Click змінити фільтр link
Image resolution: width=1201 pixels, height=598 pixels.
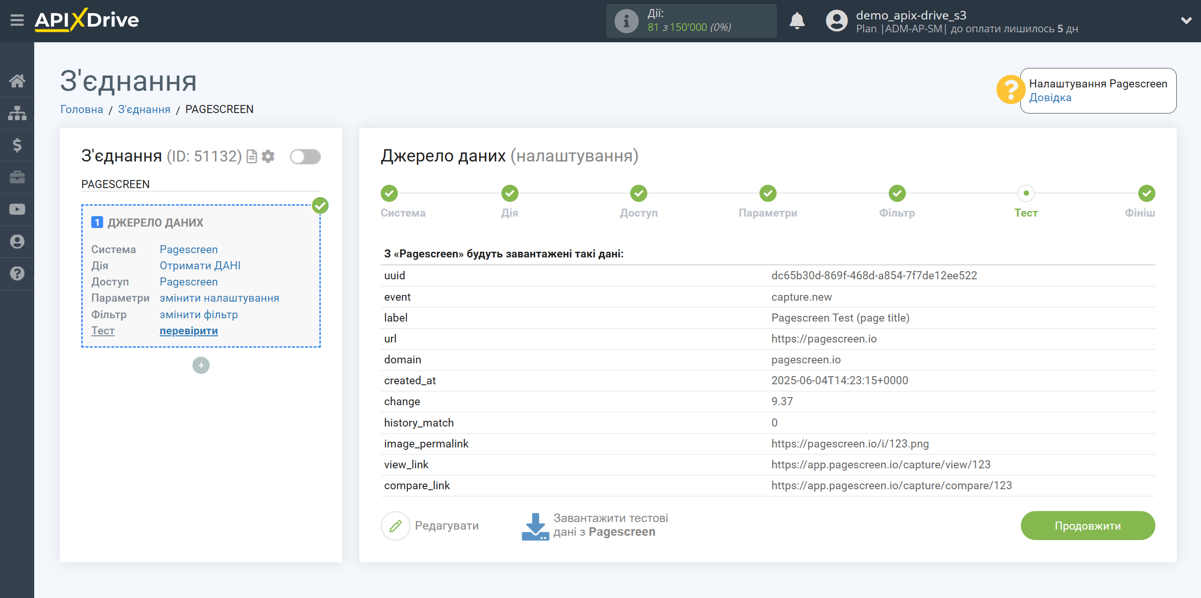[199, 314]
